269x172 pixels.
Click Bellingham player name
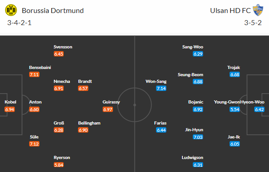tap(89, 123)
